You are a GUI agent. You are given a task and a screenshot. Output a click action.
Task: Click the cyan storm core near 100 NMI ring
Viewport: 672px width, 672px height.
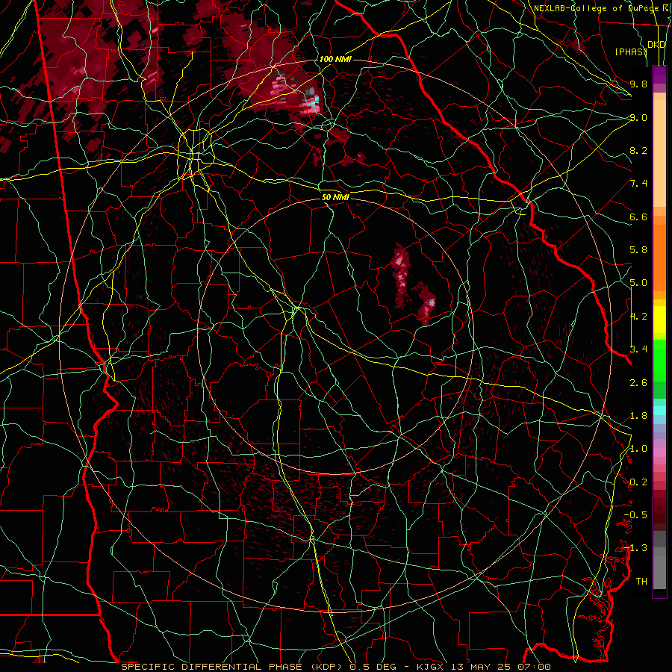coord(315,101)
